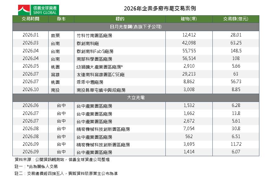The width and height of the screenshot is (273, 180).
Task: Click the 55,755 area value
Action: click(x=189, y=51)
